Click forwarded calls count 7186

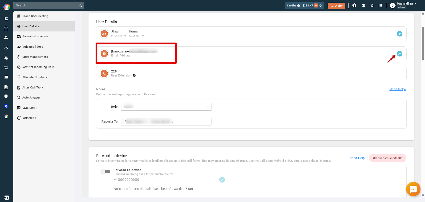pyautogui.click(x=189, y=189)
